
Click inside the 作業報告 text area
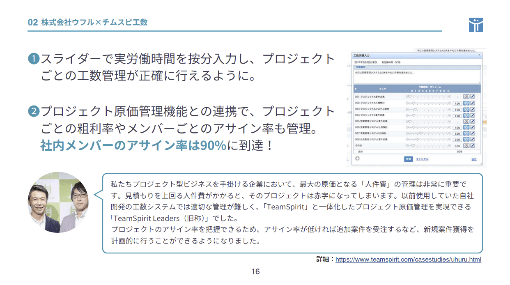click(416, 76)
